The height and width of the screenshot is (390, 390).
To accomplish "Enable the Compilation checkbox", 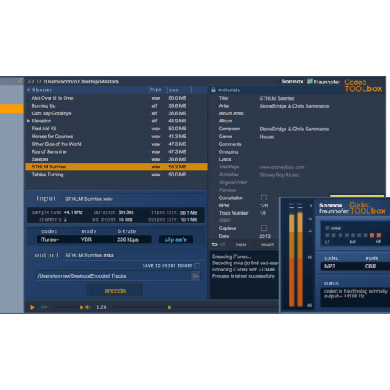I will (264, 197).
